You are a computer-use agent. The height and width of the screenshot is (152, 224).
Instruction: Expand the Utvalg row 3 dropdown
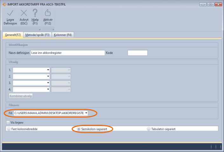point(48,83)
